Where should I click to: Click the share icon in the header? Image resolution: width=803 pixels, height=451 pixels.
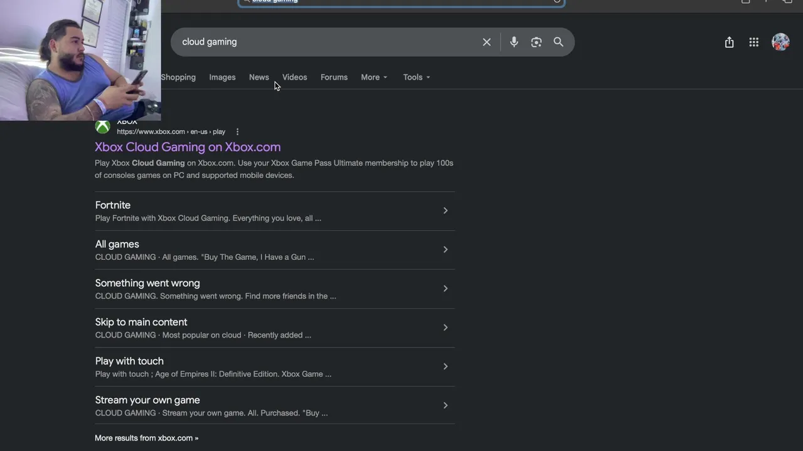(729, 42)
